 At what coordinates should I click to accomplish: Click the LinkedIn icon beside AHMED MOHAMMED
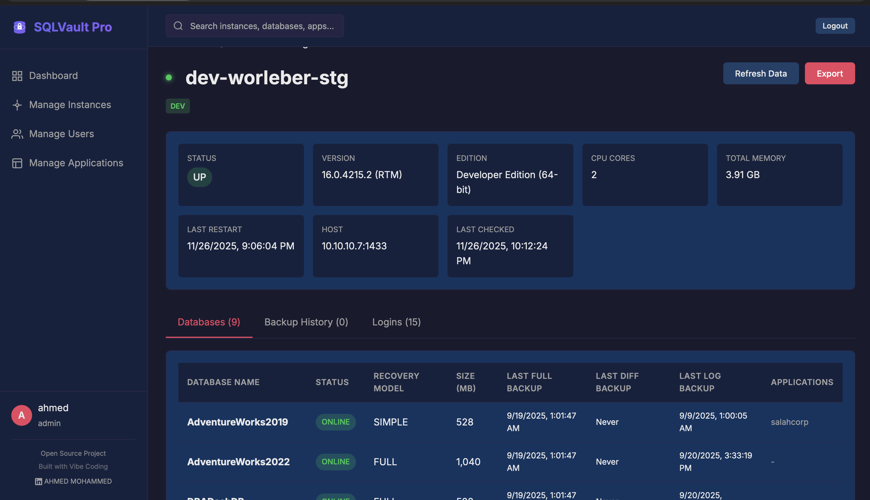point(39,482)
